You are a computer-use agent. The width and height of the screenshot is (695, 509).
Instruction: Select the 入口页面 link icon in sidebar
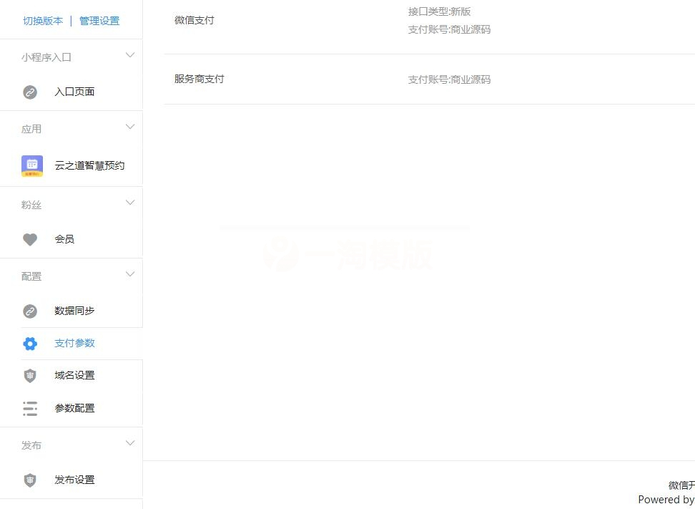coord(30,92)
